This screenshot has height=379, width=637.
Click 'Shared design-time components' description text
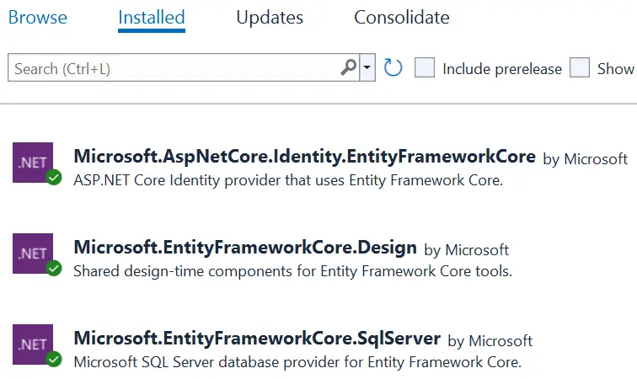point(293,271)
